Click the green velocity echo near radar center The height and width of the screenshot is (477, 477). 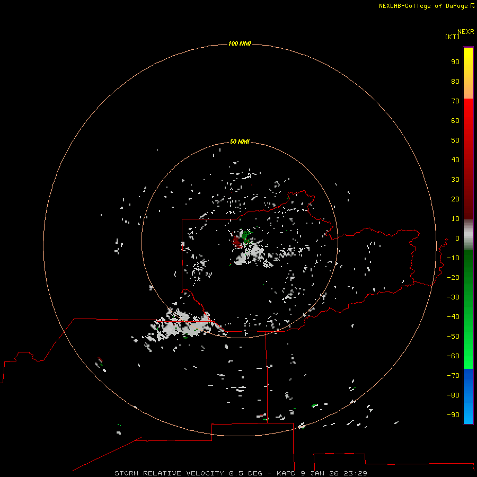click(246, 236)
